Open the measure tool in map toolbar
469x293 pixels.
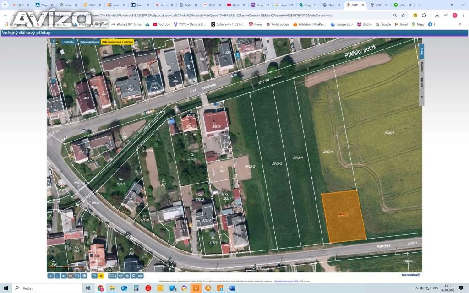pos(113,276)
